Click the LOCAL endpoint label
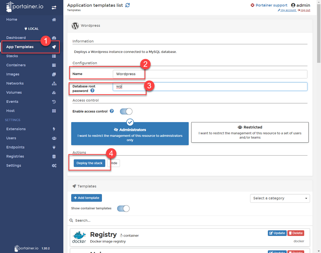The height and width of the screenshot is (253, 321). pyautogui.click(x=32, y=29)
